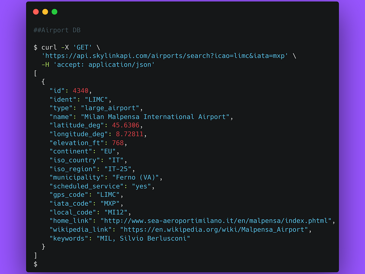Click the elevation value 768
Image resolution: width=365 pixels, height=274 pixels.
[118, 143]
